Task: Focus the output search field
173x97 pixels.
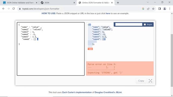Action: (129, 25)
